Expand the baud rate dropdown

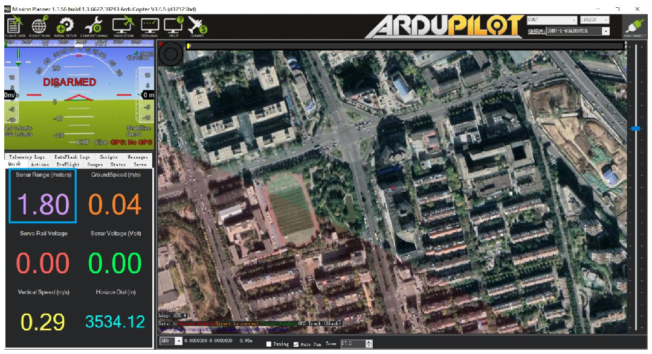tap(595, 20)
